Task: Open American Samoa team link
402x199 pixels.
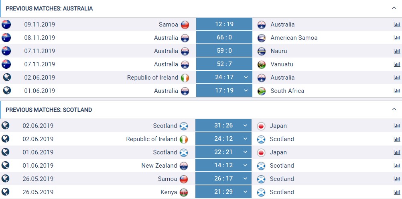Action: pyautogui.click(x=294, y=38)
